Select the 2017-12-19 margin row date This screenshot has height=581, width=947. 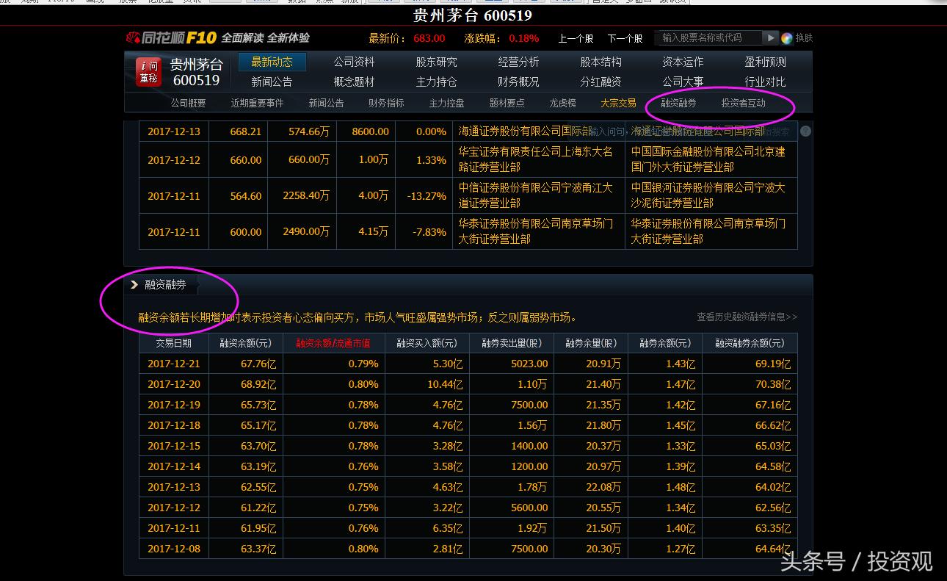coord(174,405)
